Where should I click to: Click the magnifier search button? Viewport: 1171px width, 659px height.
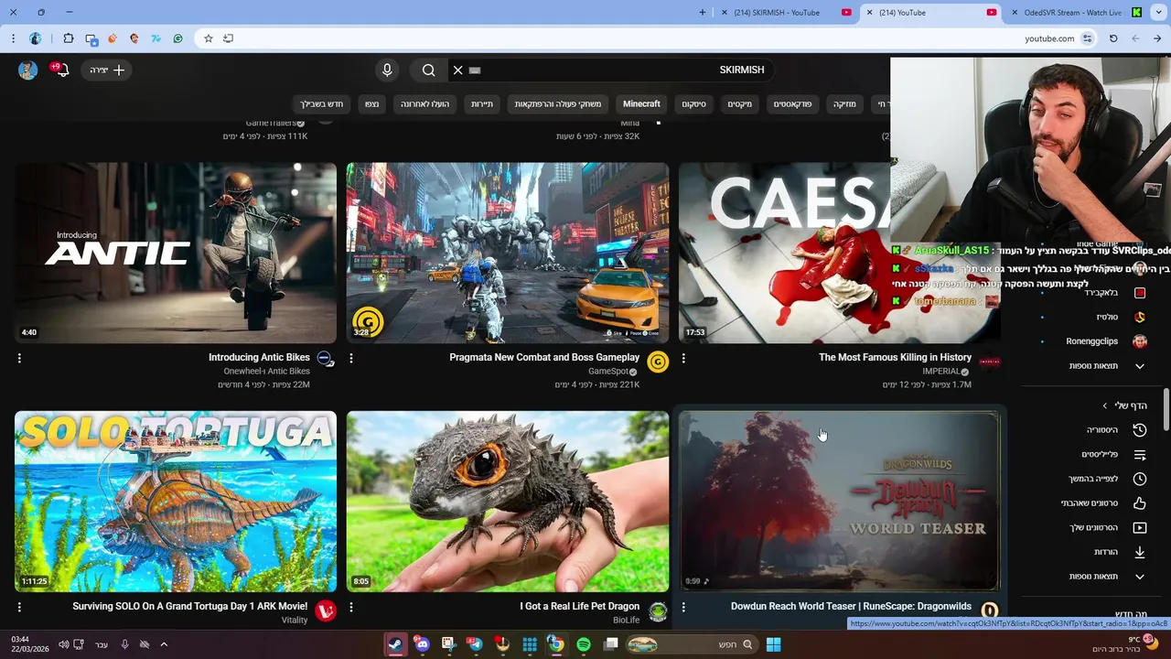click(428, 70)
